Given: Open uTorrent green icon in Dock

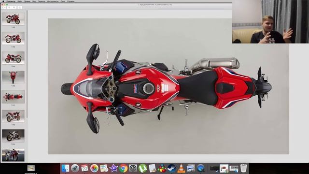Looking at the screenshot, I should (x=143, y=168).
